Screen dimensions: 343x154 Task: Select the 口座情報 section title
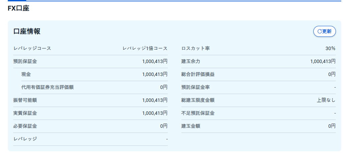[x=27, y=31]
